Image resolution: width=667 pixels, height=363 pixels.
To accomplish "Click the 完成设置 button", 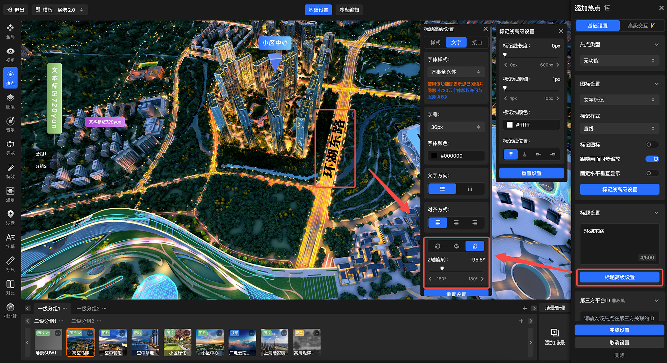I will 619,330.
